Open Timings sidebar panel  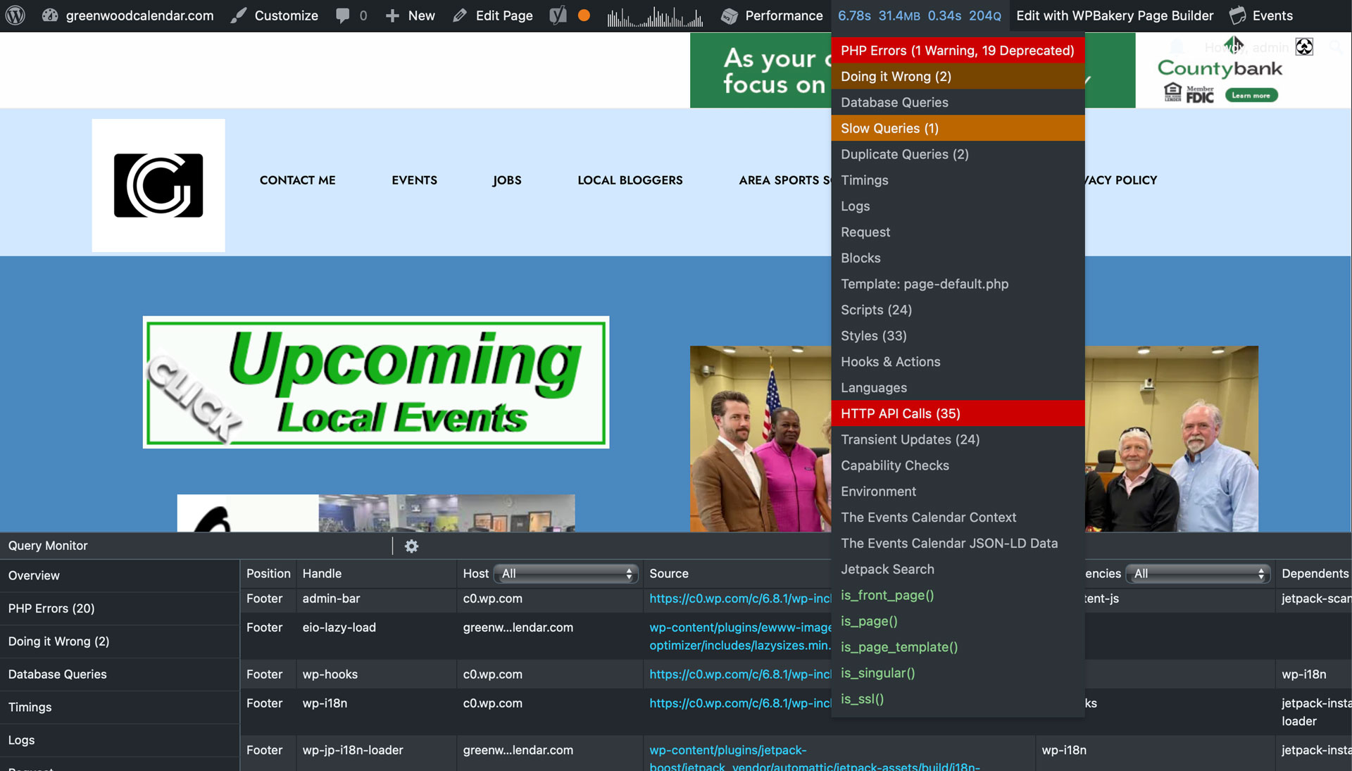point(120,707)
